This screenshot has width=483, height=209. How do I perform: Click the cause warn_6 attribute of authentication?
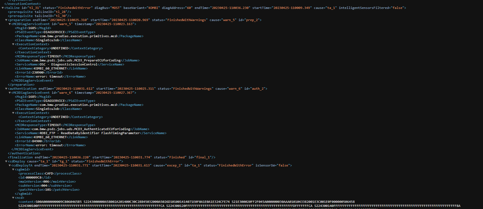(229, 89)
